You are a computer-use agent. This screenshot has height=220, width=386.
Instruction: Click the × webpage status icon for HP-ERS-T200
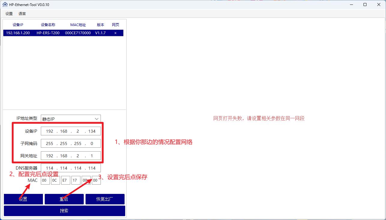115,33
